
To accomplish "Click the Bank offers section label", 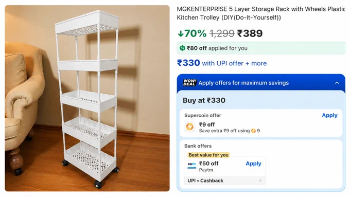I will (198, 146).
